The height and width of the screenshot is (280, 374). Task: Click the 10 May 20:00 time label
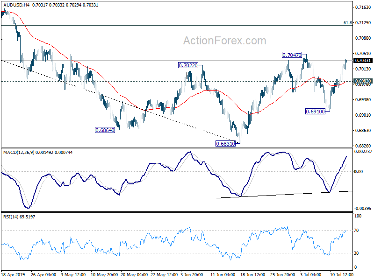(104, 274)
